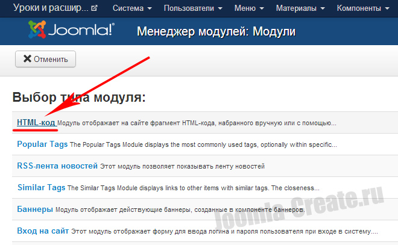Open the Уроки и расшир... site link
This screenshot has width=398, height=245.
tap(50, 9)
